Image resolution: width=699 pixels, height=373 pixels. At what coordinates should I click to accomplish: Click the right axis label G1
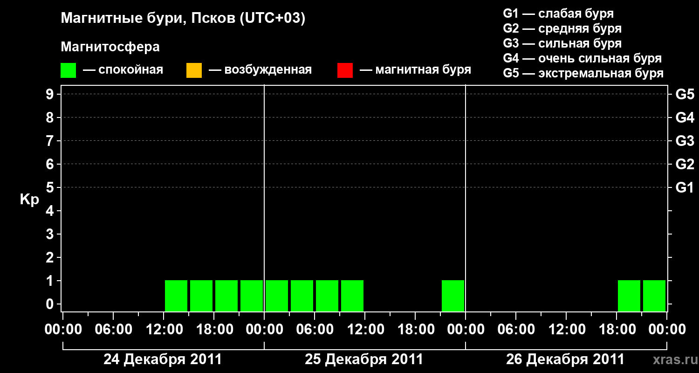click(685, 187)
